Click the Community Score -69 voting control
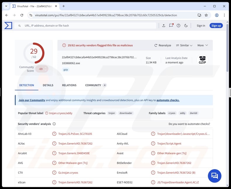The width and height of the screenshot is (231, 189). [x=42, y=69]
